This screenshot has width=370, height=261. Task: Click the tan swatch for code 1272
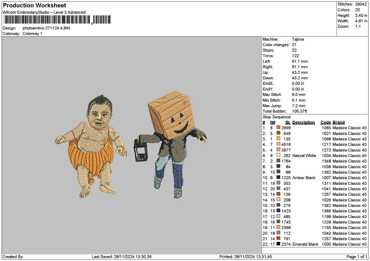click(x=278, y=150)
